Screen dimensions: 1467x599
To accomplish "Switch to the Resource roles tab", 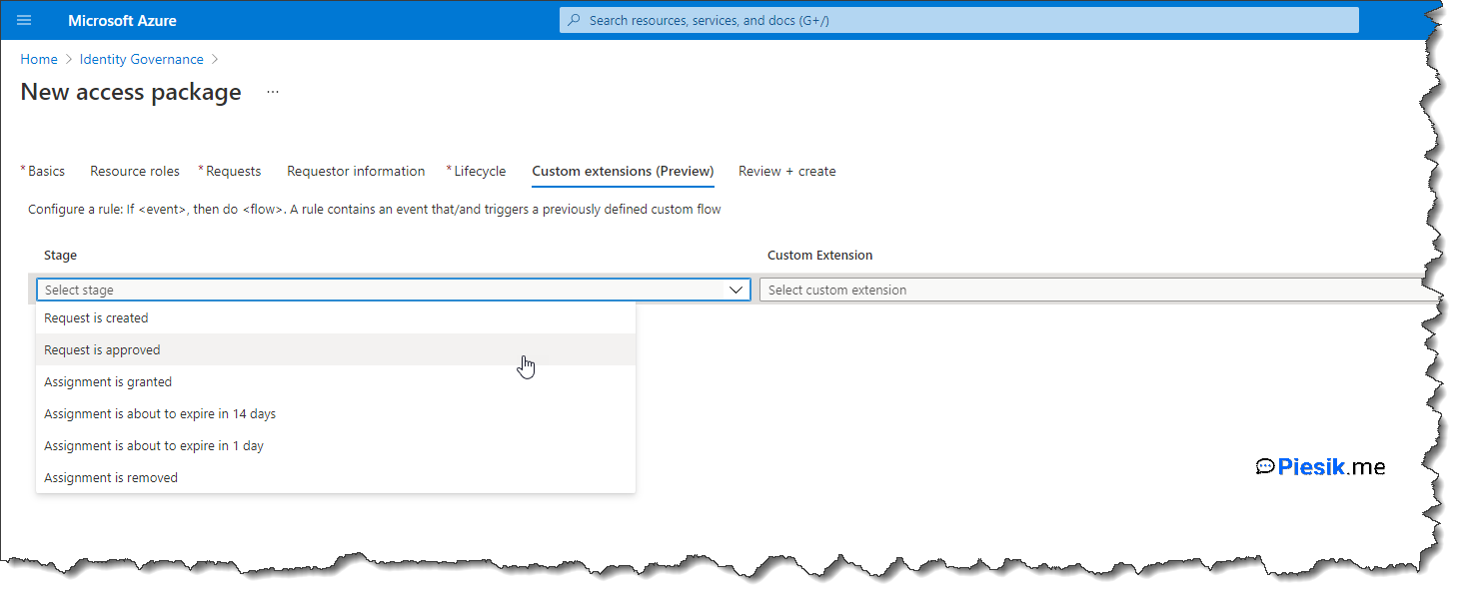I will coord(135,171).
